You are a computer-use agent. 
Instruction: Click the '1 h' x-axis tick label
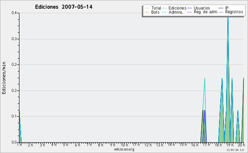pyautogui.click(x=19, y=145)
